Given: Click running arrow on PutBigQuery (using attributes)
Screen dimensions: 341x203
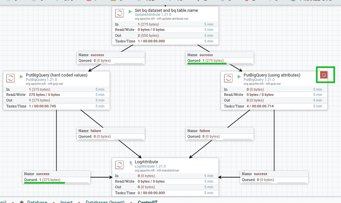Looking at the screenshot, I should click(239, 77).
